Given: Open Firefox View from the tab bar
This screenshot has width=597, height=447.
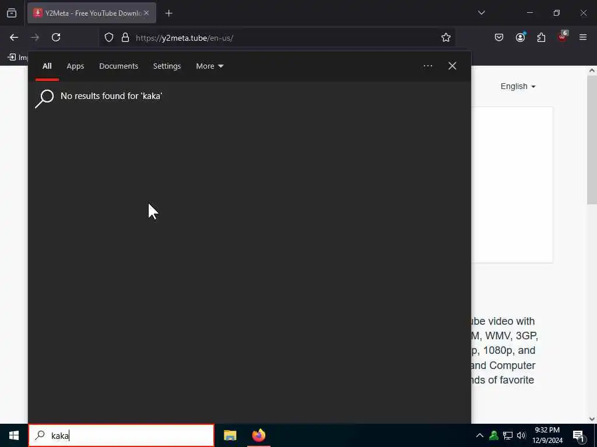Looking at the screenshot, I should (x=12, y=13).
